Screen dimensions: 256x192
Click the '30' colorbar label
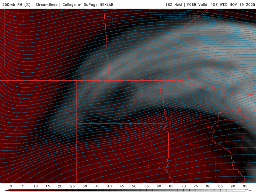point(85,186)
